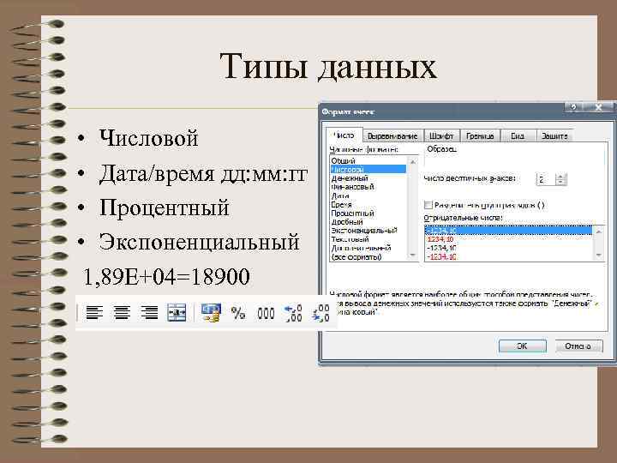
Task: Select the last red -1234,10 option
Action: tap(508, 256)
